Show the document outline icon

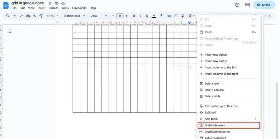(x=9, y=31)
